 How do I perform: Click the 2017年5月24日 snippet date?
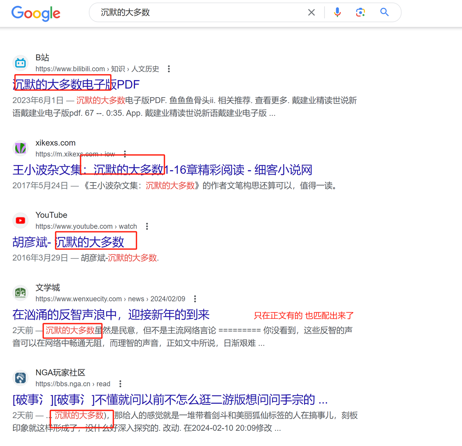40,186
